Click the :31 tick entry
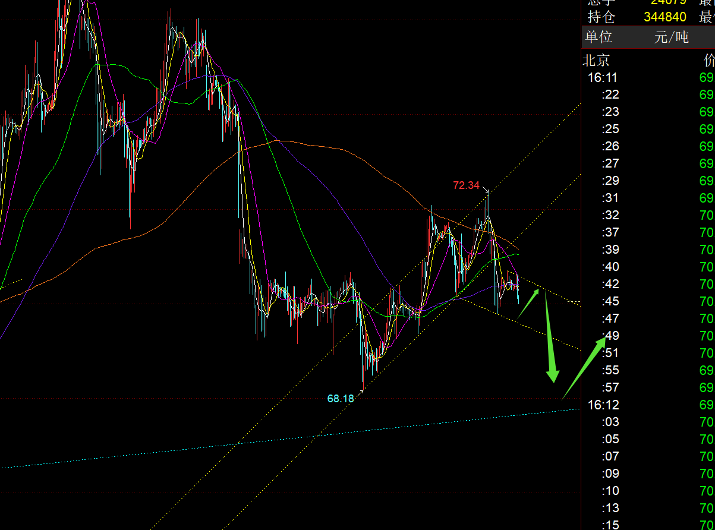Image resolution: width=715 pixels, height=530 pixels. click(x=610, y=198)
